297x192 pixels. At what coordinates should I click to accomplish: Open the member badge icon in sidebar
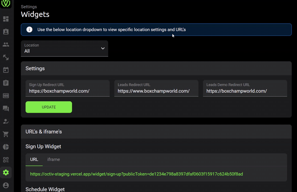click(x=6, y=32)
